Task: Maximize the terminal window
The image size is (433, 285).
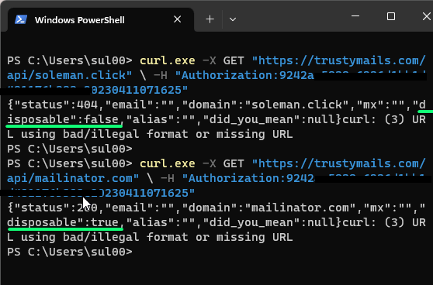Action: point(391,16)
